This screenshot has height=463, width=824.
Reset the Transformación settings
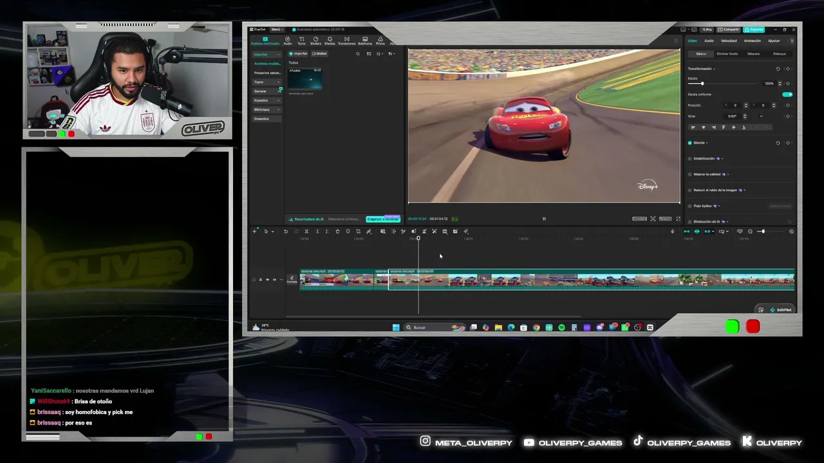[x=778, y=69]
